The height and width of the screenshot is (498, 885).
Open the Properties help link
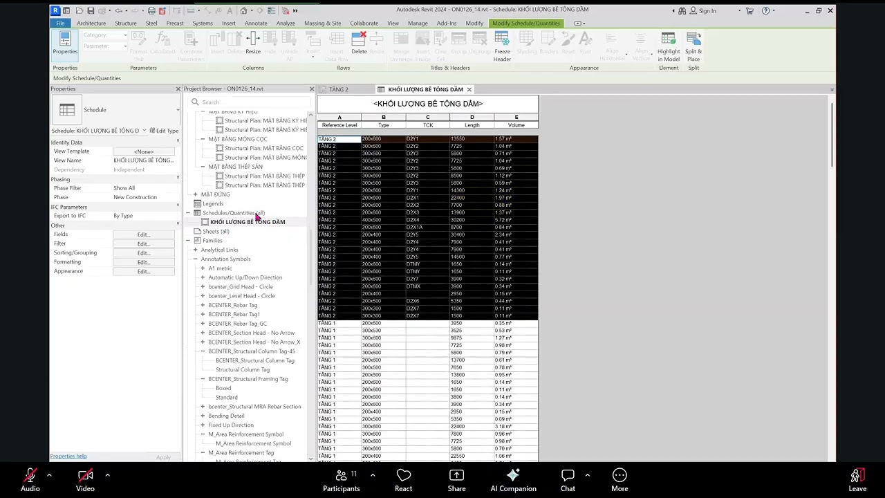pyautogui.click(x=68, y=456)
